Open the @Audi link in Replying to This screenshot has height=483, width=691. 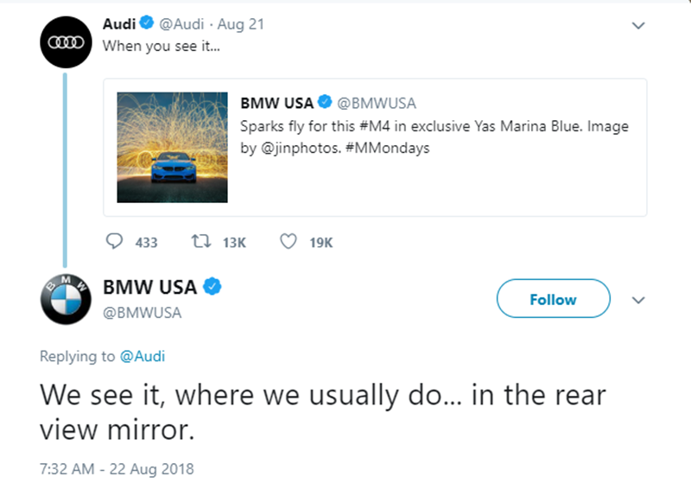click(143, 356)
